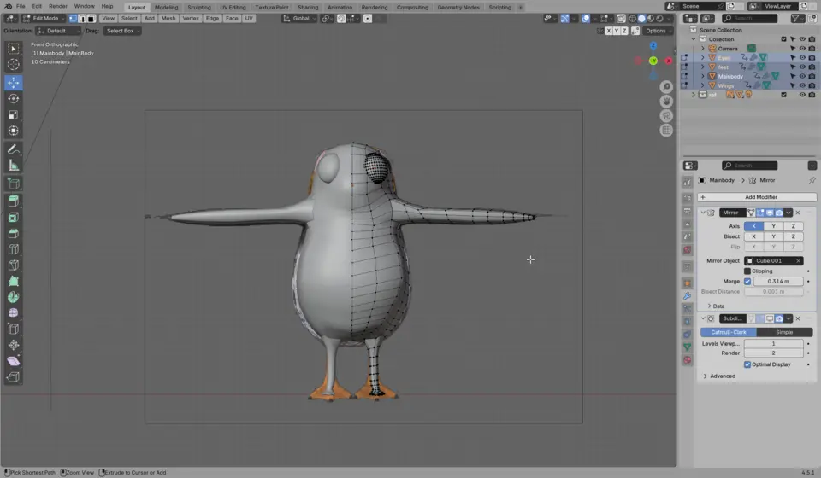This screenshot has height=478, width=821.
Task: Enable Bisect Z in Mirror modifier
Action: (794, 236)
